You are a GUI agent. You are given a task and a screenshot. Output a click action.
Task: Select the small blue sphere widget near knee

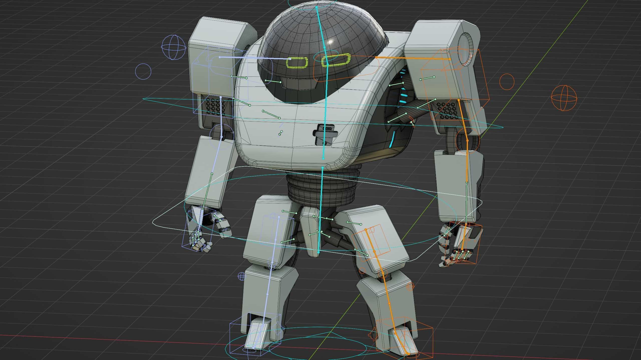(241, 276)
